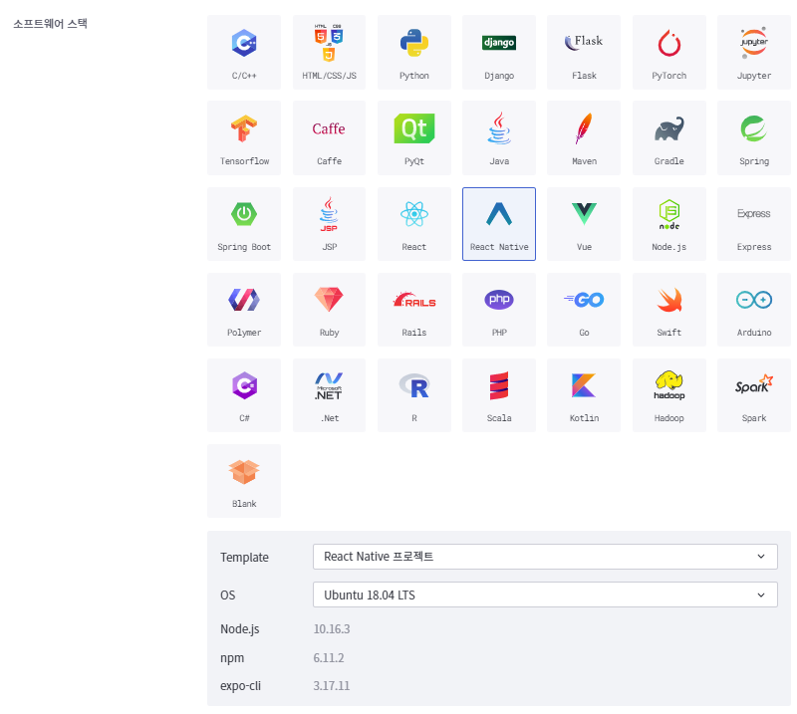Pick the Jupyter stack tile
797x714 pixels.
click(754, 53)
